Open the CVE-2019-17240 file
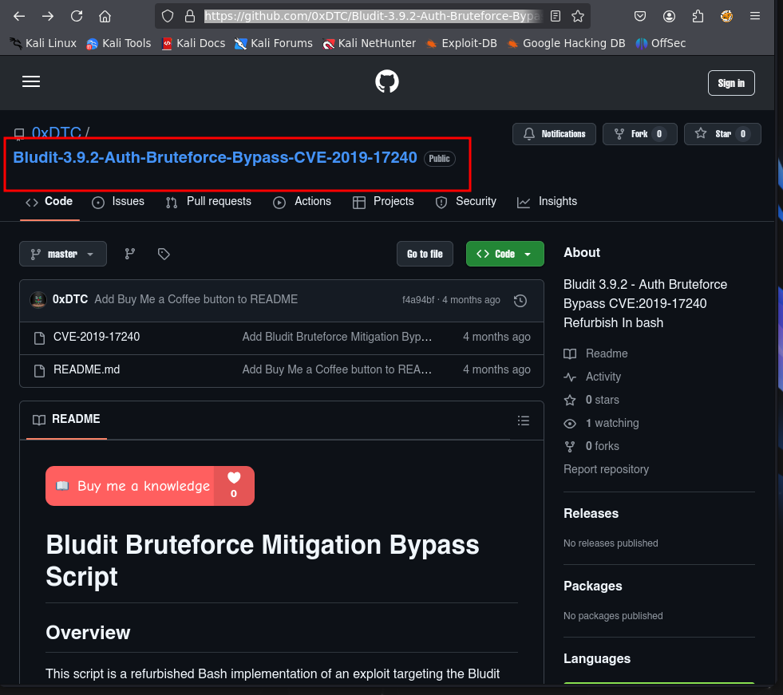 (x=97, y=337)
